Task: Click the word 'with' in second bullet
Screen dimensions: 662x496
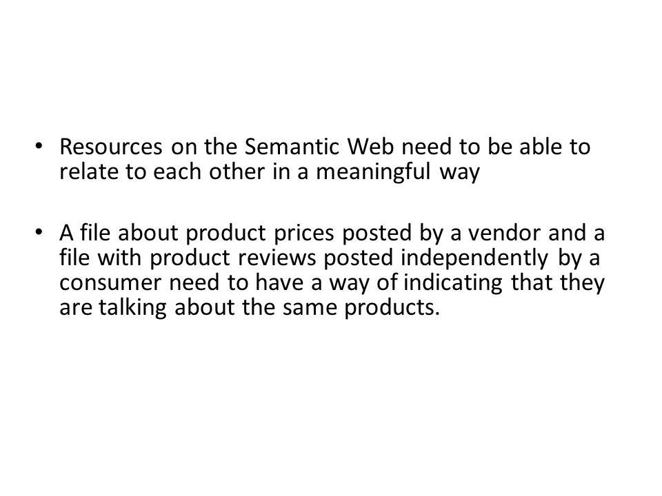Action: (x=119, y=258)
